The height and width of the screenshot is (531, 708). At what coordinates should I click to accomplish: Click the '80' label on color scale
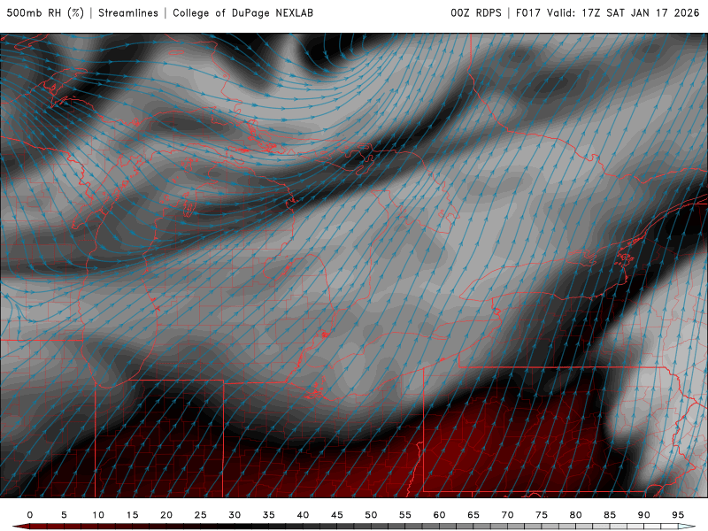(576, 515)
